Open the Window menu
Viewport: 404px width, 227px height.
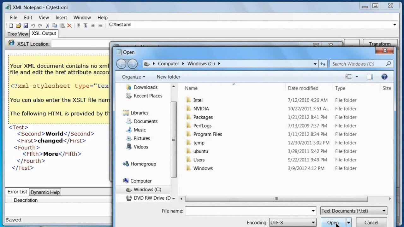click(x=82, y=18)
